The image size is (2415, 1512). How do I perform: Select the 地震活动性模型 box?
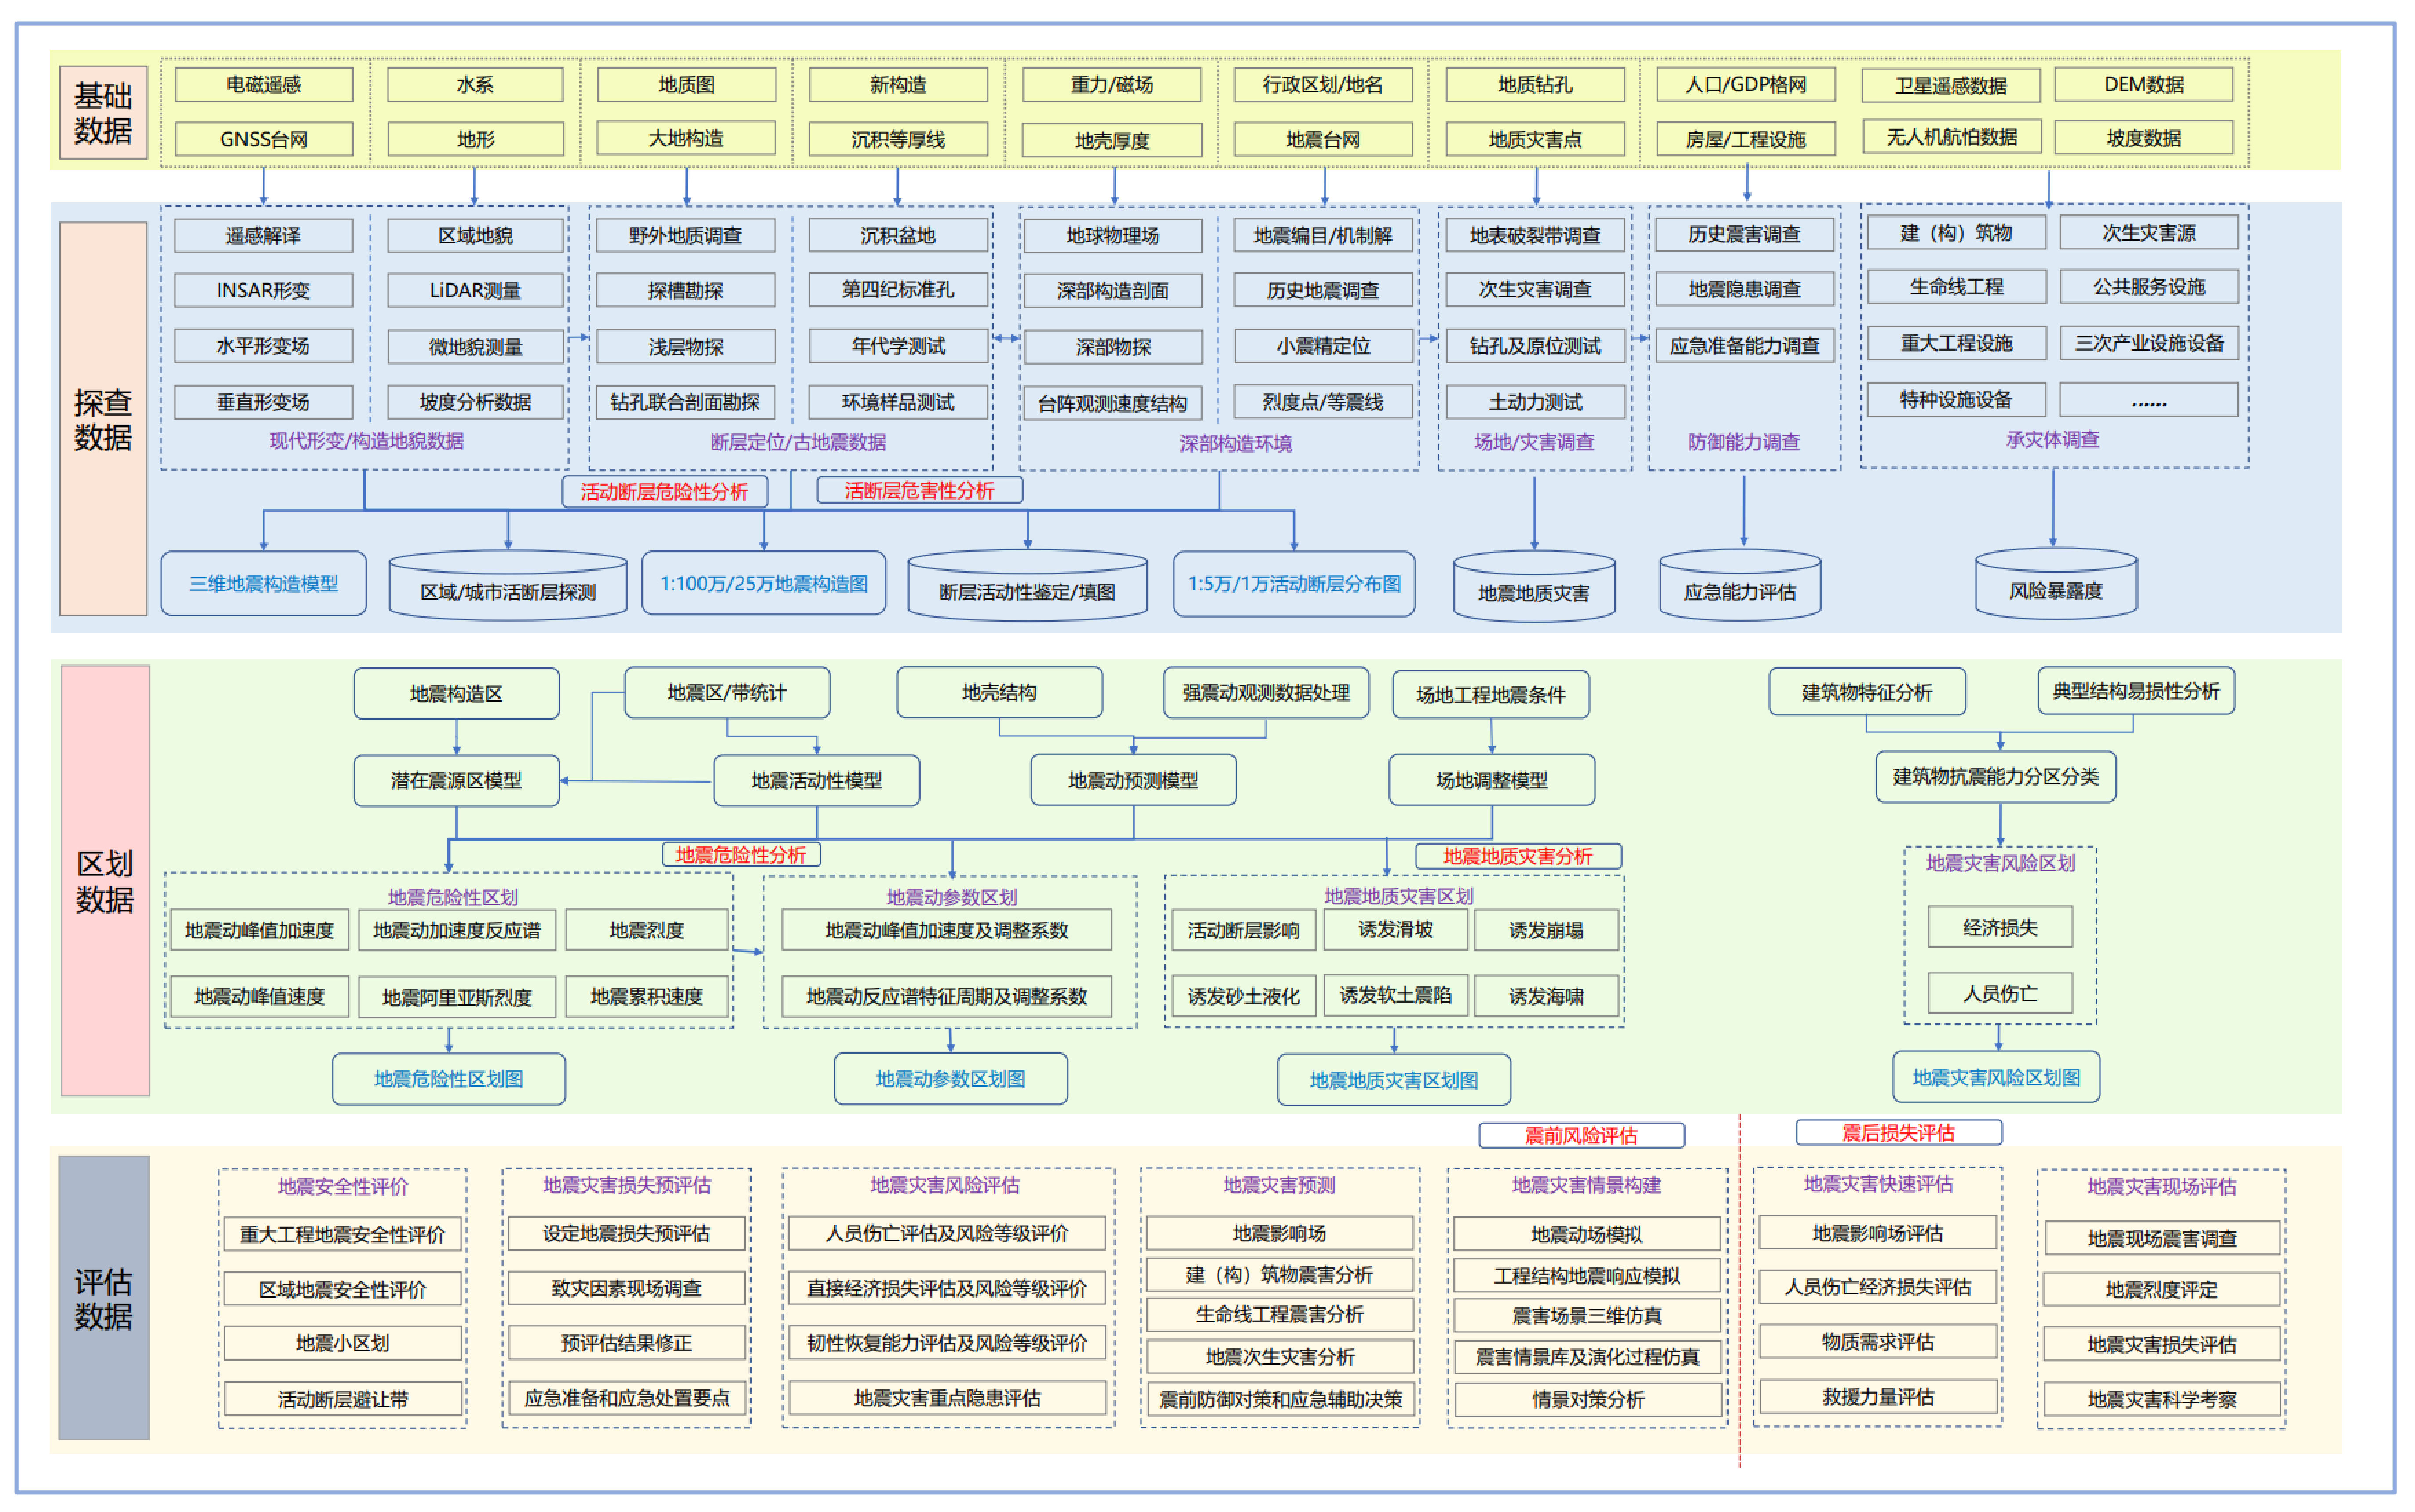817,780
